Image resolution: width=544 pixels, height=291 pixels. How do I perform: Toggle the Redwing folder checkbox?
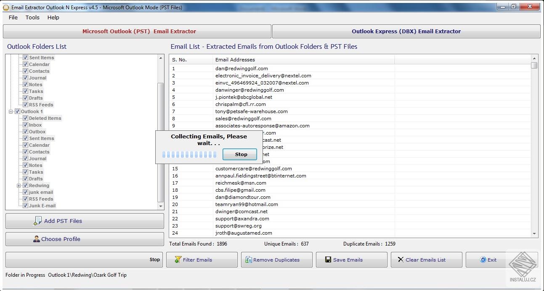[25, 185]
